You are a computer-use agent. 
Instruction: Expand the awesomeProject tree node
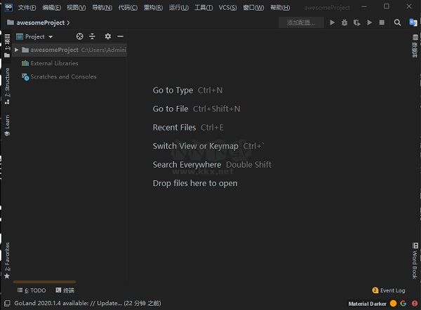click(x=17, y=50)
